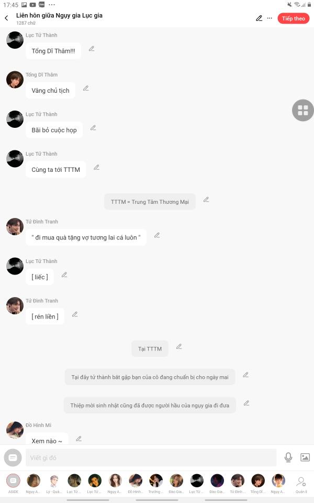The image size is (314, 503).
Task: Switch speaker to Tổng Dĩ character
Action: [x=257, y=483]
